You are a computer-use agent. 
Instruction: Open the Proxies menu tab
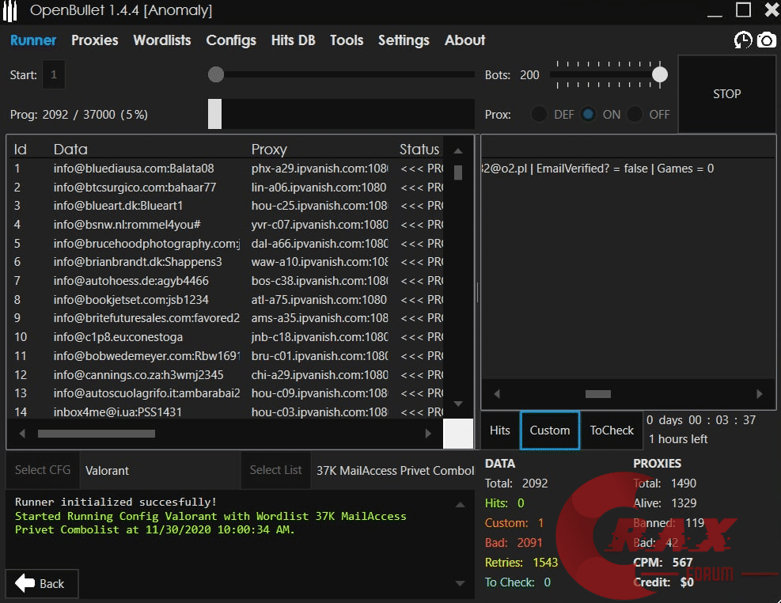point(94,40)
